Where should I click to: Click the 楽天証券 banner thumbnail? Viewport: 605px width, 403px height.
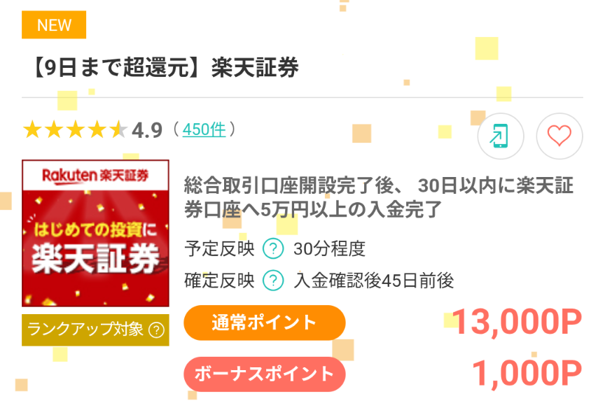(x=95, y=233)
